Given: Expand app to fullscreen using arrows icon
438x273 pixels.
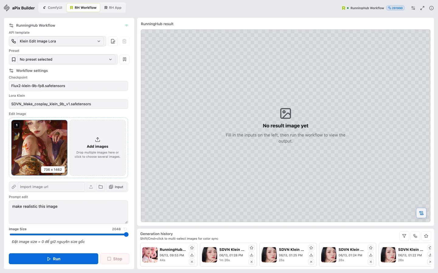Looking at the screenshot, I should click(422, 8).
